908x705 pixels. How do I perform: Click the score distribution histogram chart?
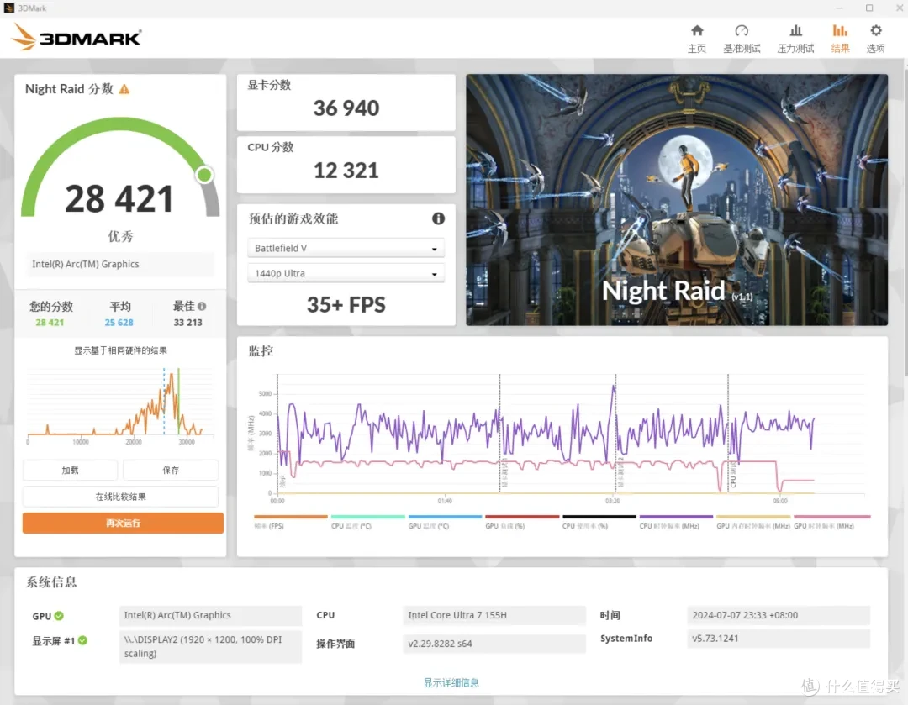point(120,405)
